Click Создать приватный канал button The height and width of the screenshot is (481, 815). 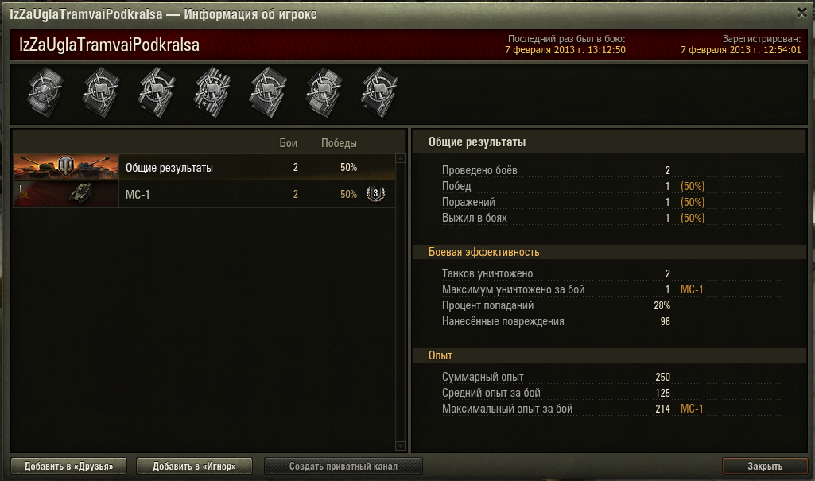pyautogui.click(x=343, y=466)
